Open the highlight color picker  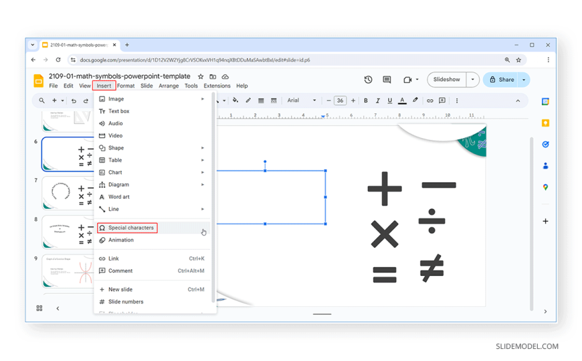pos(415,100)
